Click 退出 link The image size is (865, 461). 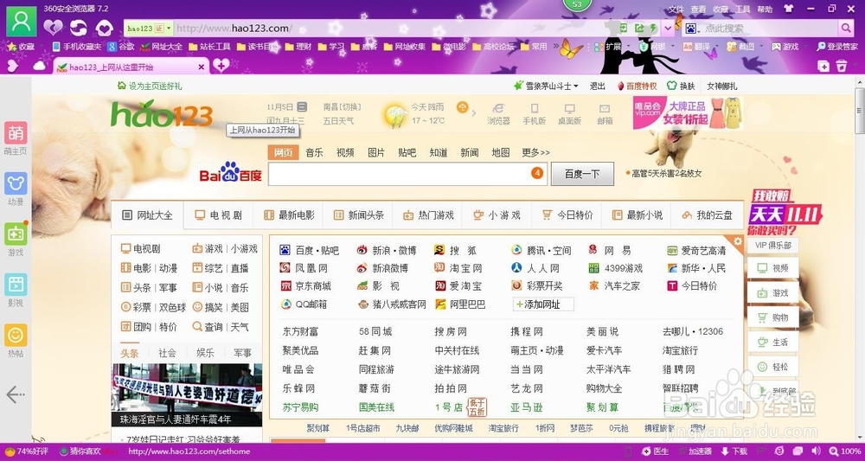click(598, 86)
